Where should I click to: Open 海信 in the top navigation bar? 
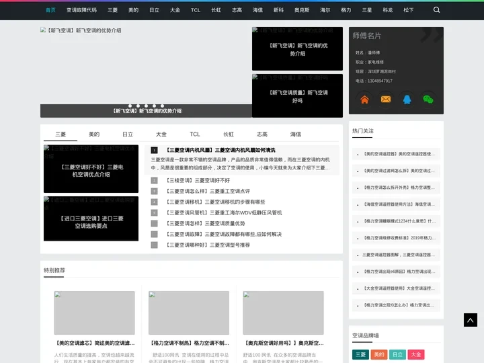coord(257,10)
